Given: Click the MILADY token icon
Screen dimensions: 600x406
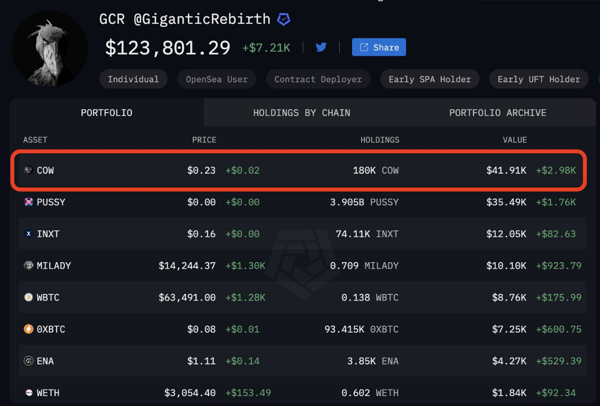Looking at the screenshot, I should click(x=28, y=265).
